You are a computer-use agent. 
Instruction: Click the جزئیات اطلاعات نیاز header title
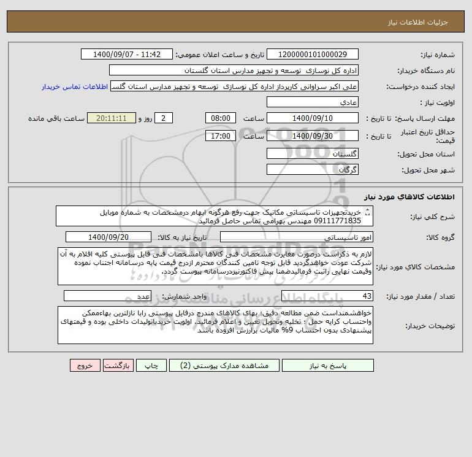(418, 22)
